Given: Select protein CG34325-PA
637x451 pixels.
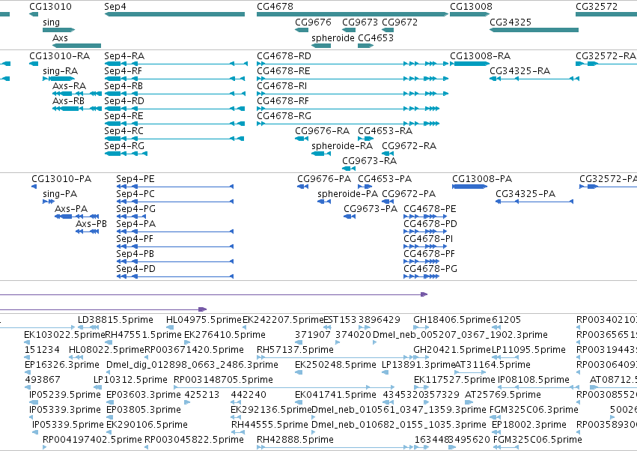Looking at the screenshot, I should (534, 202).
